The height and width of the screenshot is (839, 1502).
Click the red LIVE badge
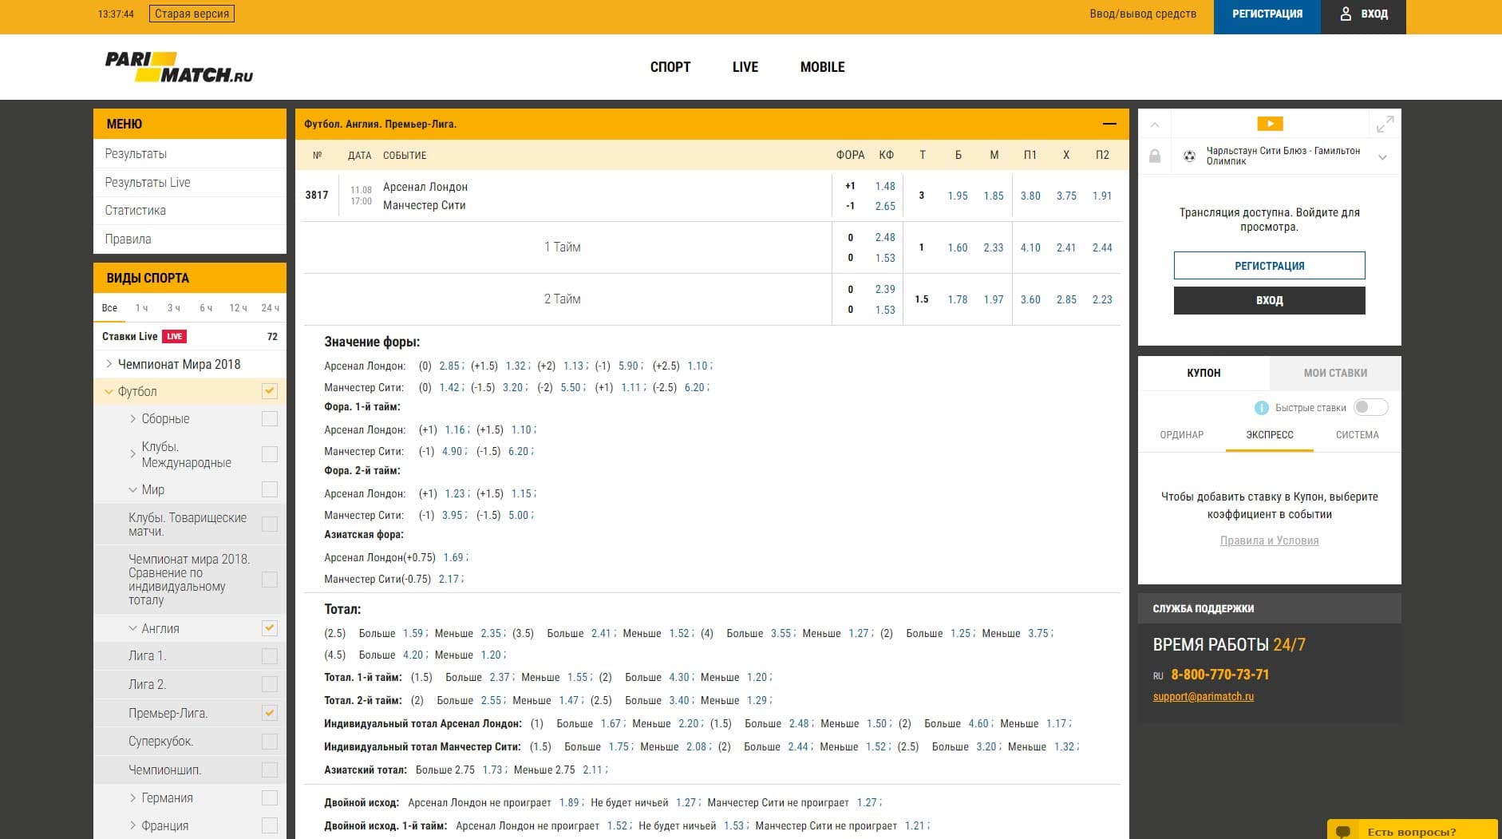pyautogui.click(x=174, y=336)
